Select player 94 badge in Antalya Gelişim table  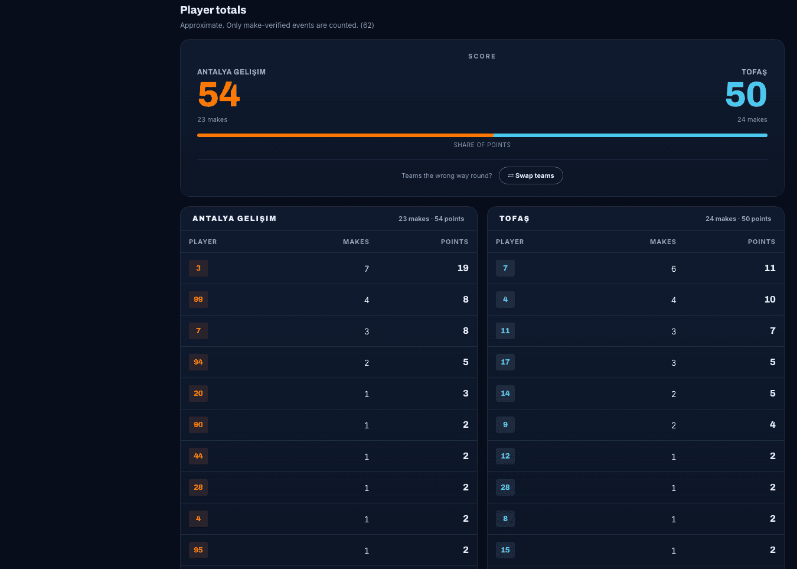click(198, 362)
